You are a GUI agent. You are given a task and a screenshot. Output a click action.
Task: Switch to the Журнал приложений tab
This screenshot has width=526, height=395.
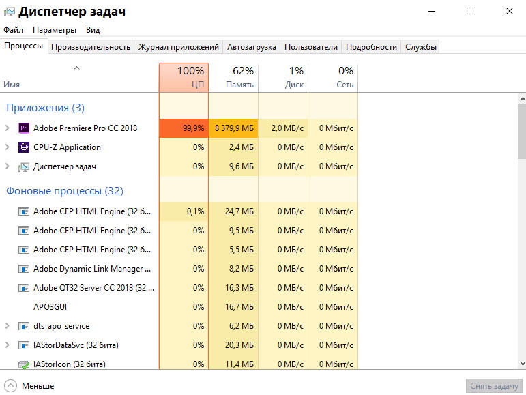179,47
